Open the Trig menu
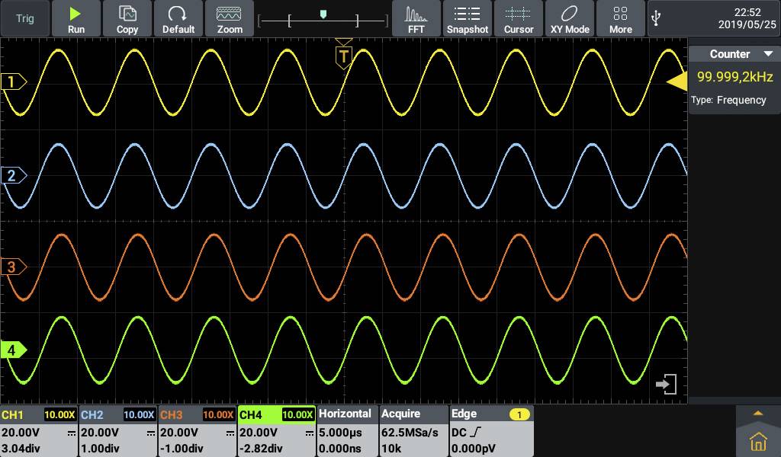The width and height of the screenshot is (781, 457). [x=24, y=17]
